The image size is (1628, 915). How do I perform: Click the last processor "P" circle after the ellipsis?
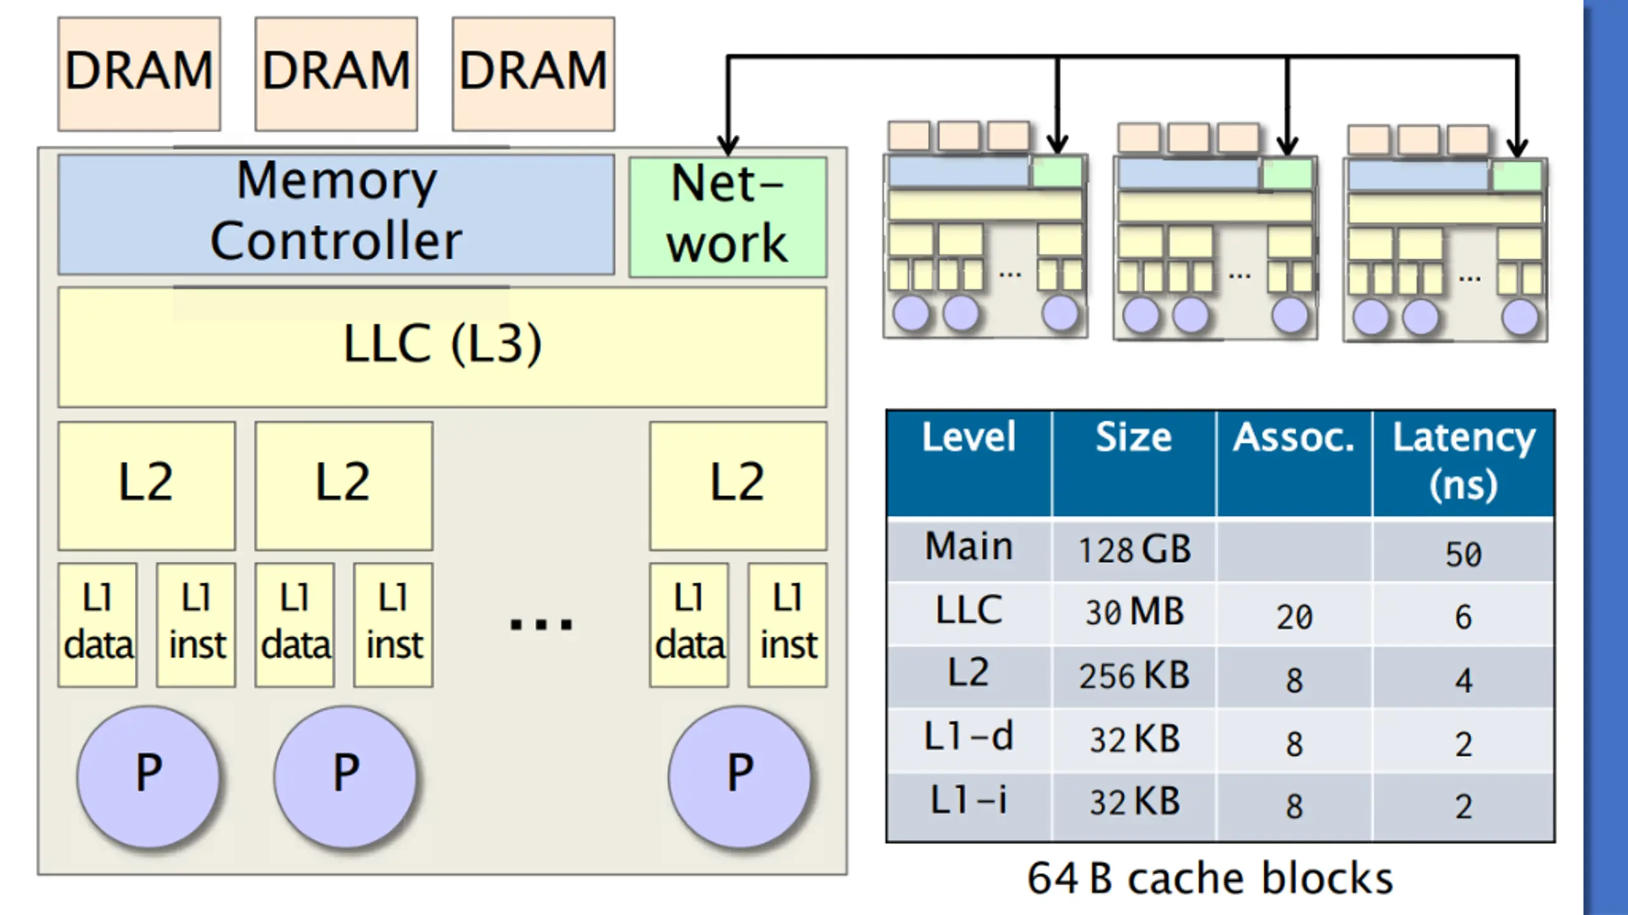click(x=740, y=776)
